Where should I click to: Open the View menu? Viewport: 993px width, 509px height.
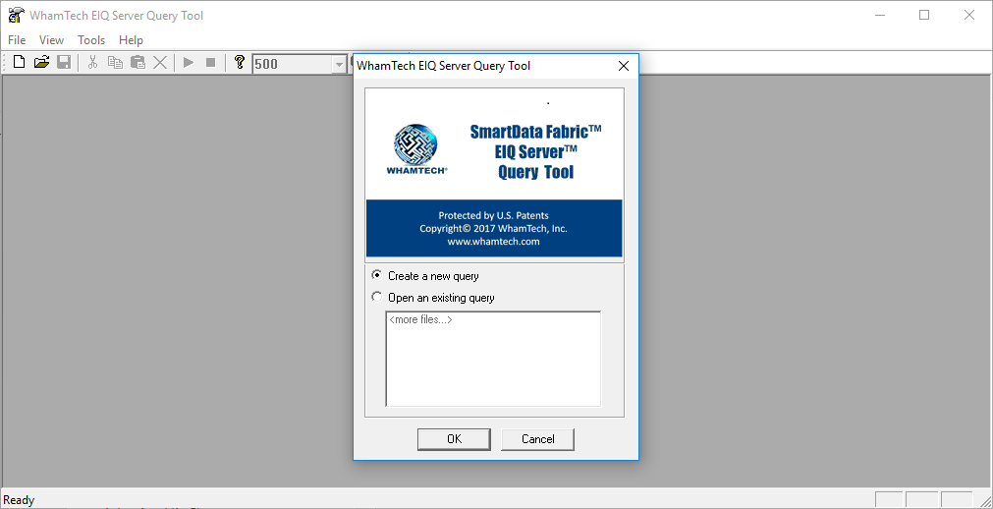(52, 40)
